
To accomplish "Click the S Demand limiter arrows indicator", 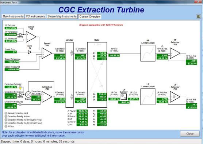I will click(x=72, y=53).
